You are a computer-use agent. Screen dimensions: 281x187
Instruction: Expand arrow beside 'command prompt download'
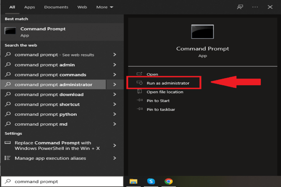[x=115, y=94]
